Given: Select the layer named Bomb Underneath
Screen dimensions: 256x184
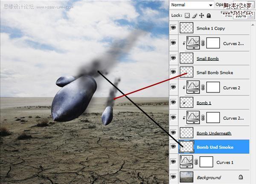Looking at the screenshot, I should click(x=214, y=133).
